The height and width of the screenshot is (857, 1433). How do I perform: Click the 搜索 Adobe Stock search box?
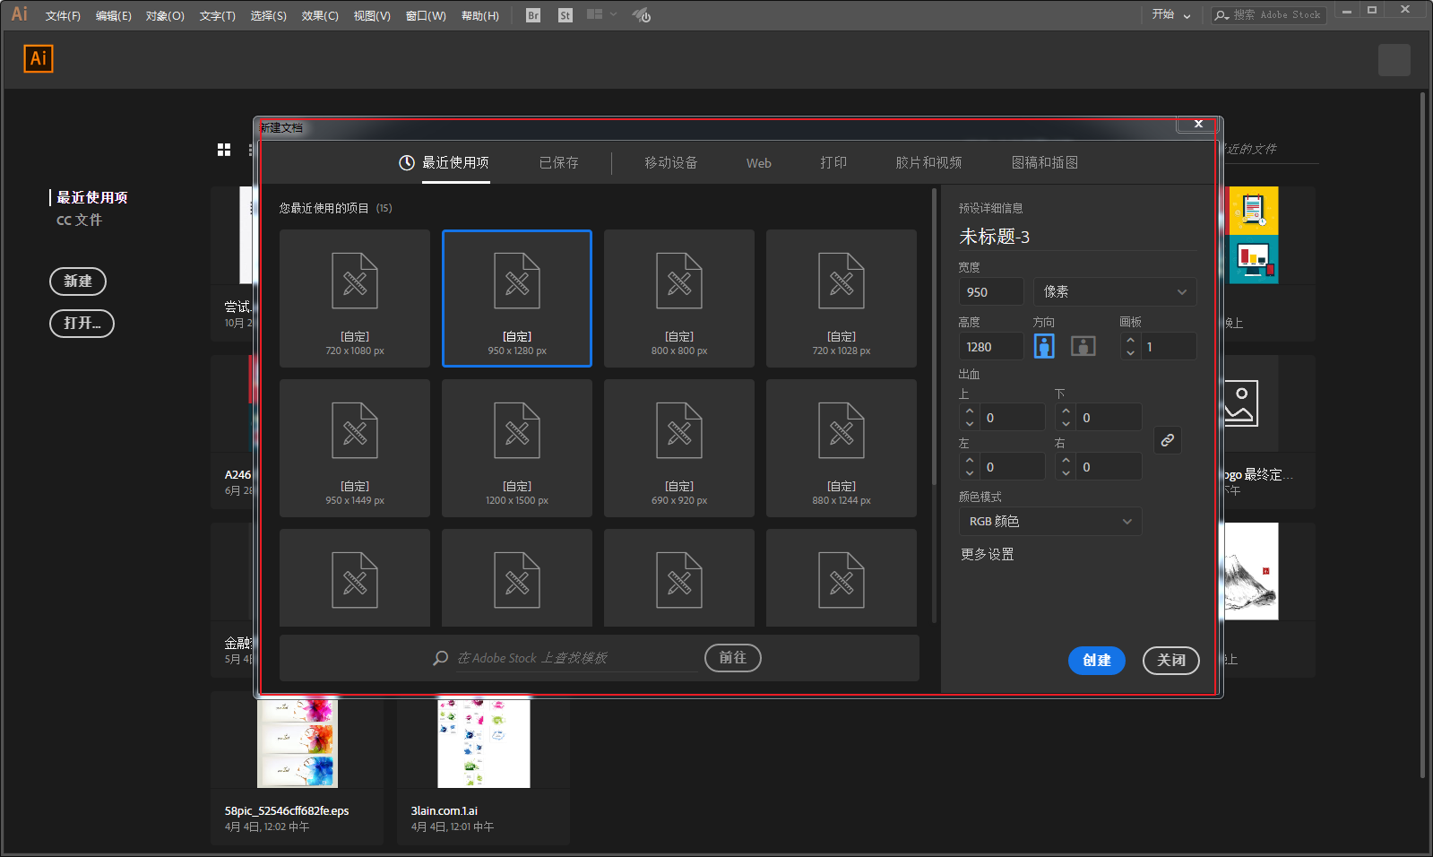pos(1269,15)
